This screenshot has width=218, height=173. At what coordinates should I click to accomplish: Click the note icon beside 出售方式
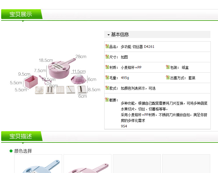168,78
